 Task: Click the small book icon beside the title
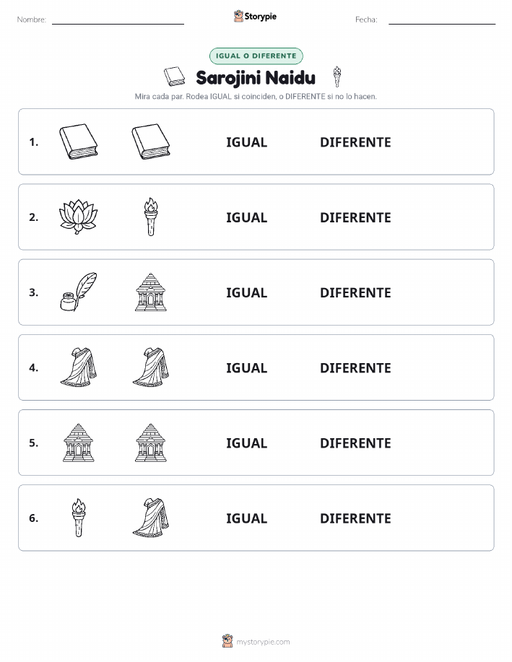[174, 77]
